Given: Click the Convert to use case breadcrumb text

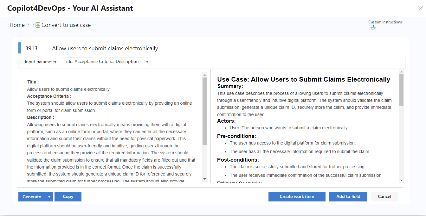Looking at the screenshot, I should [66, 25].
